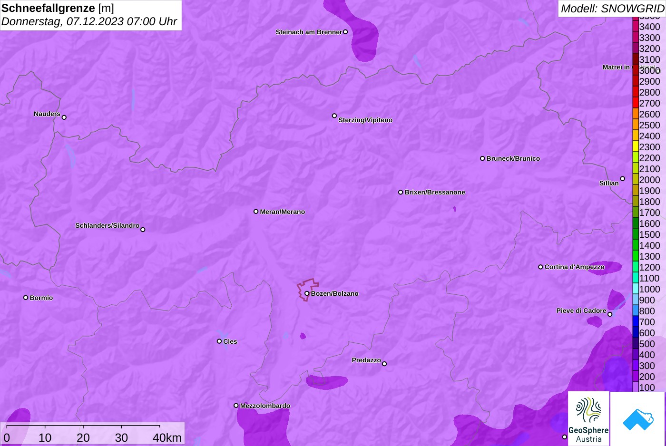The height and width of the screenshot is (446, 666).
Task: Click the Predazzo label text
Action: tap(366, 360)
